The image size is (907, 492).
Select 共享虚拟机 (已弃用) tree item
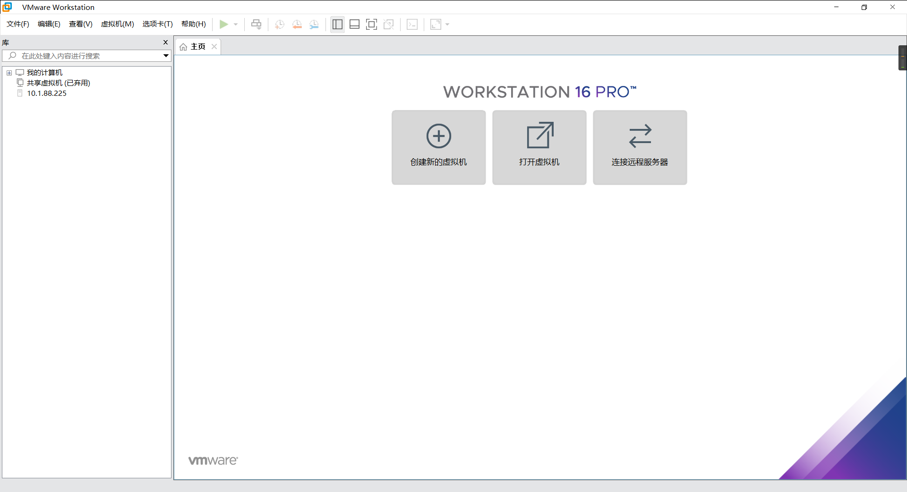(59, 83)
